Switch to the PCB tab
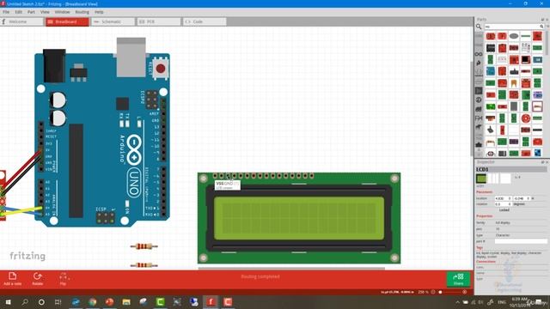Image resolution: width=550 pixels, height=309 pixels. click(158, 21)
